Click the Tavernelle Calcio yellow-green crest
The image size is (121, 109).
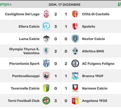pos(46,88)
